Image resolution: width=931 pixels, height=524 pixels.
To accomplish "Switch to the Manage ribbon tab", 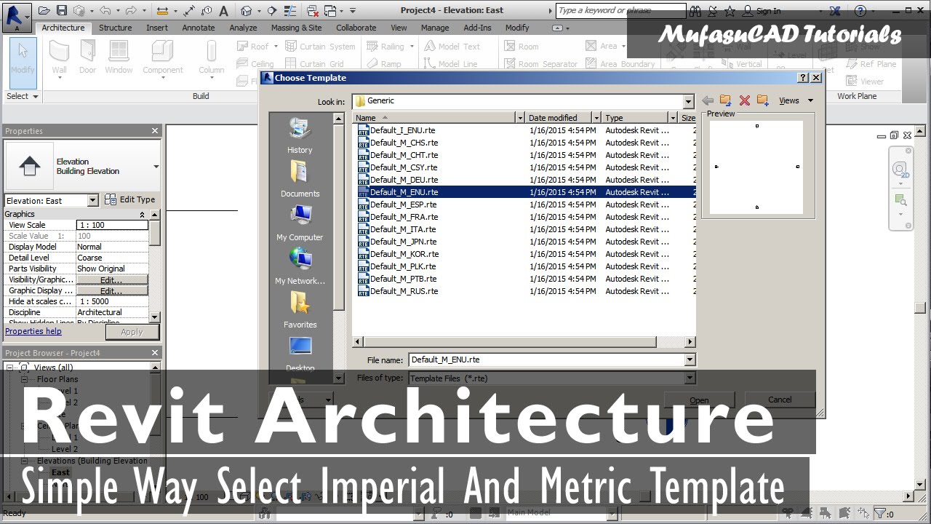I will point(435,28).
